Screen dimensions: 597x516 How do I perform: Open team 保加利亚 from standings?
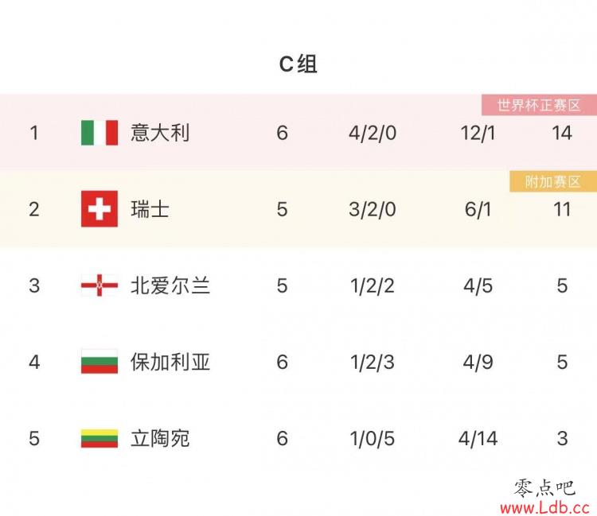170,362
